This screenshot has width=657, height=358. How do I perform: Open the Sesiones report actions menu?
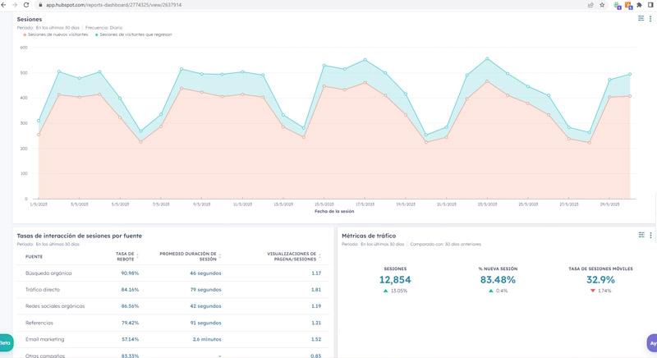point(650,18)
